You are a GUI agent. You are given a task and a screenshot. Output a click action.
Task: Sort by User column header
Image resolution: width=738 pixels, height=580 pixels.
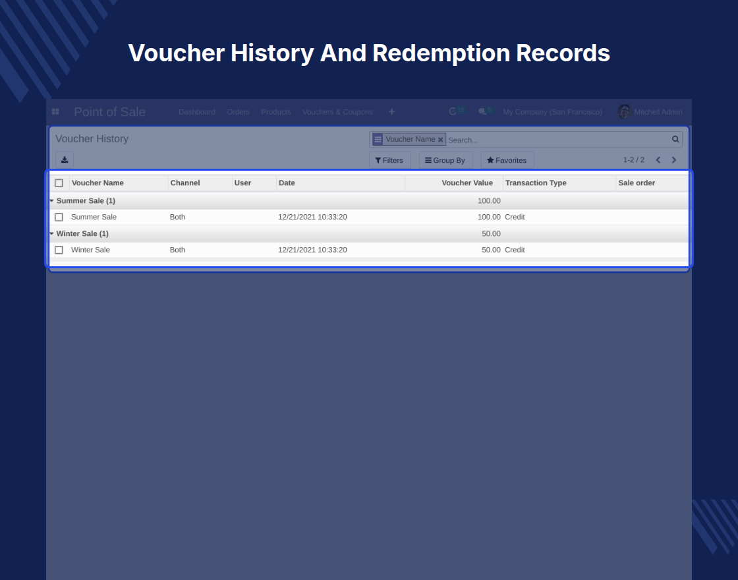254,183
